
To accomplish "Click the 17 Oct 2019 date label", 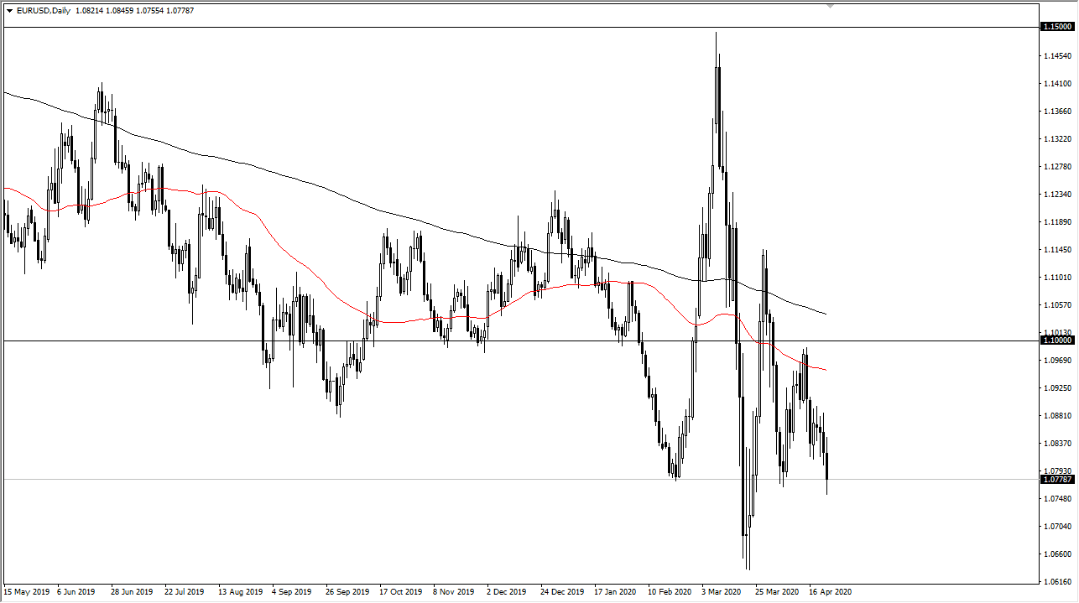I will 401,591.
